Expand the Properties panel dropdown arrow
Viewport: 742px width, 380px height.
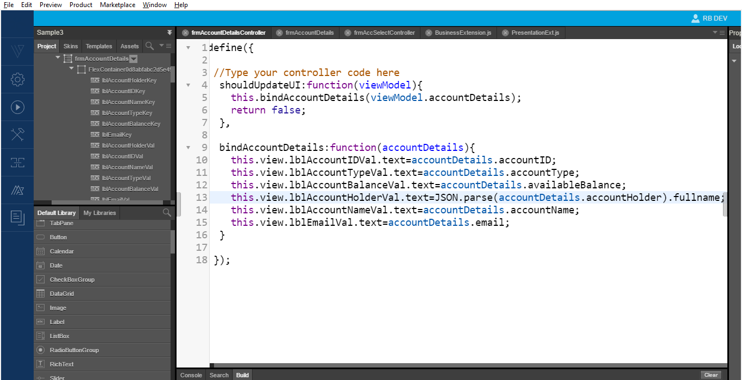734,61
